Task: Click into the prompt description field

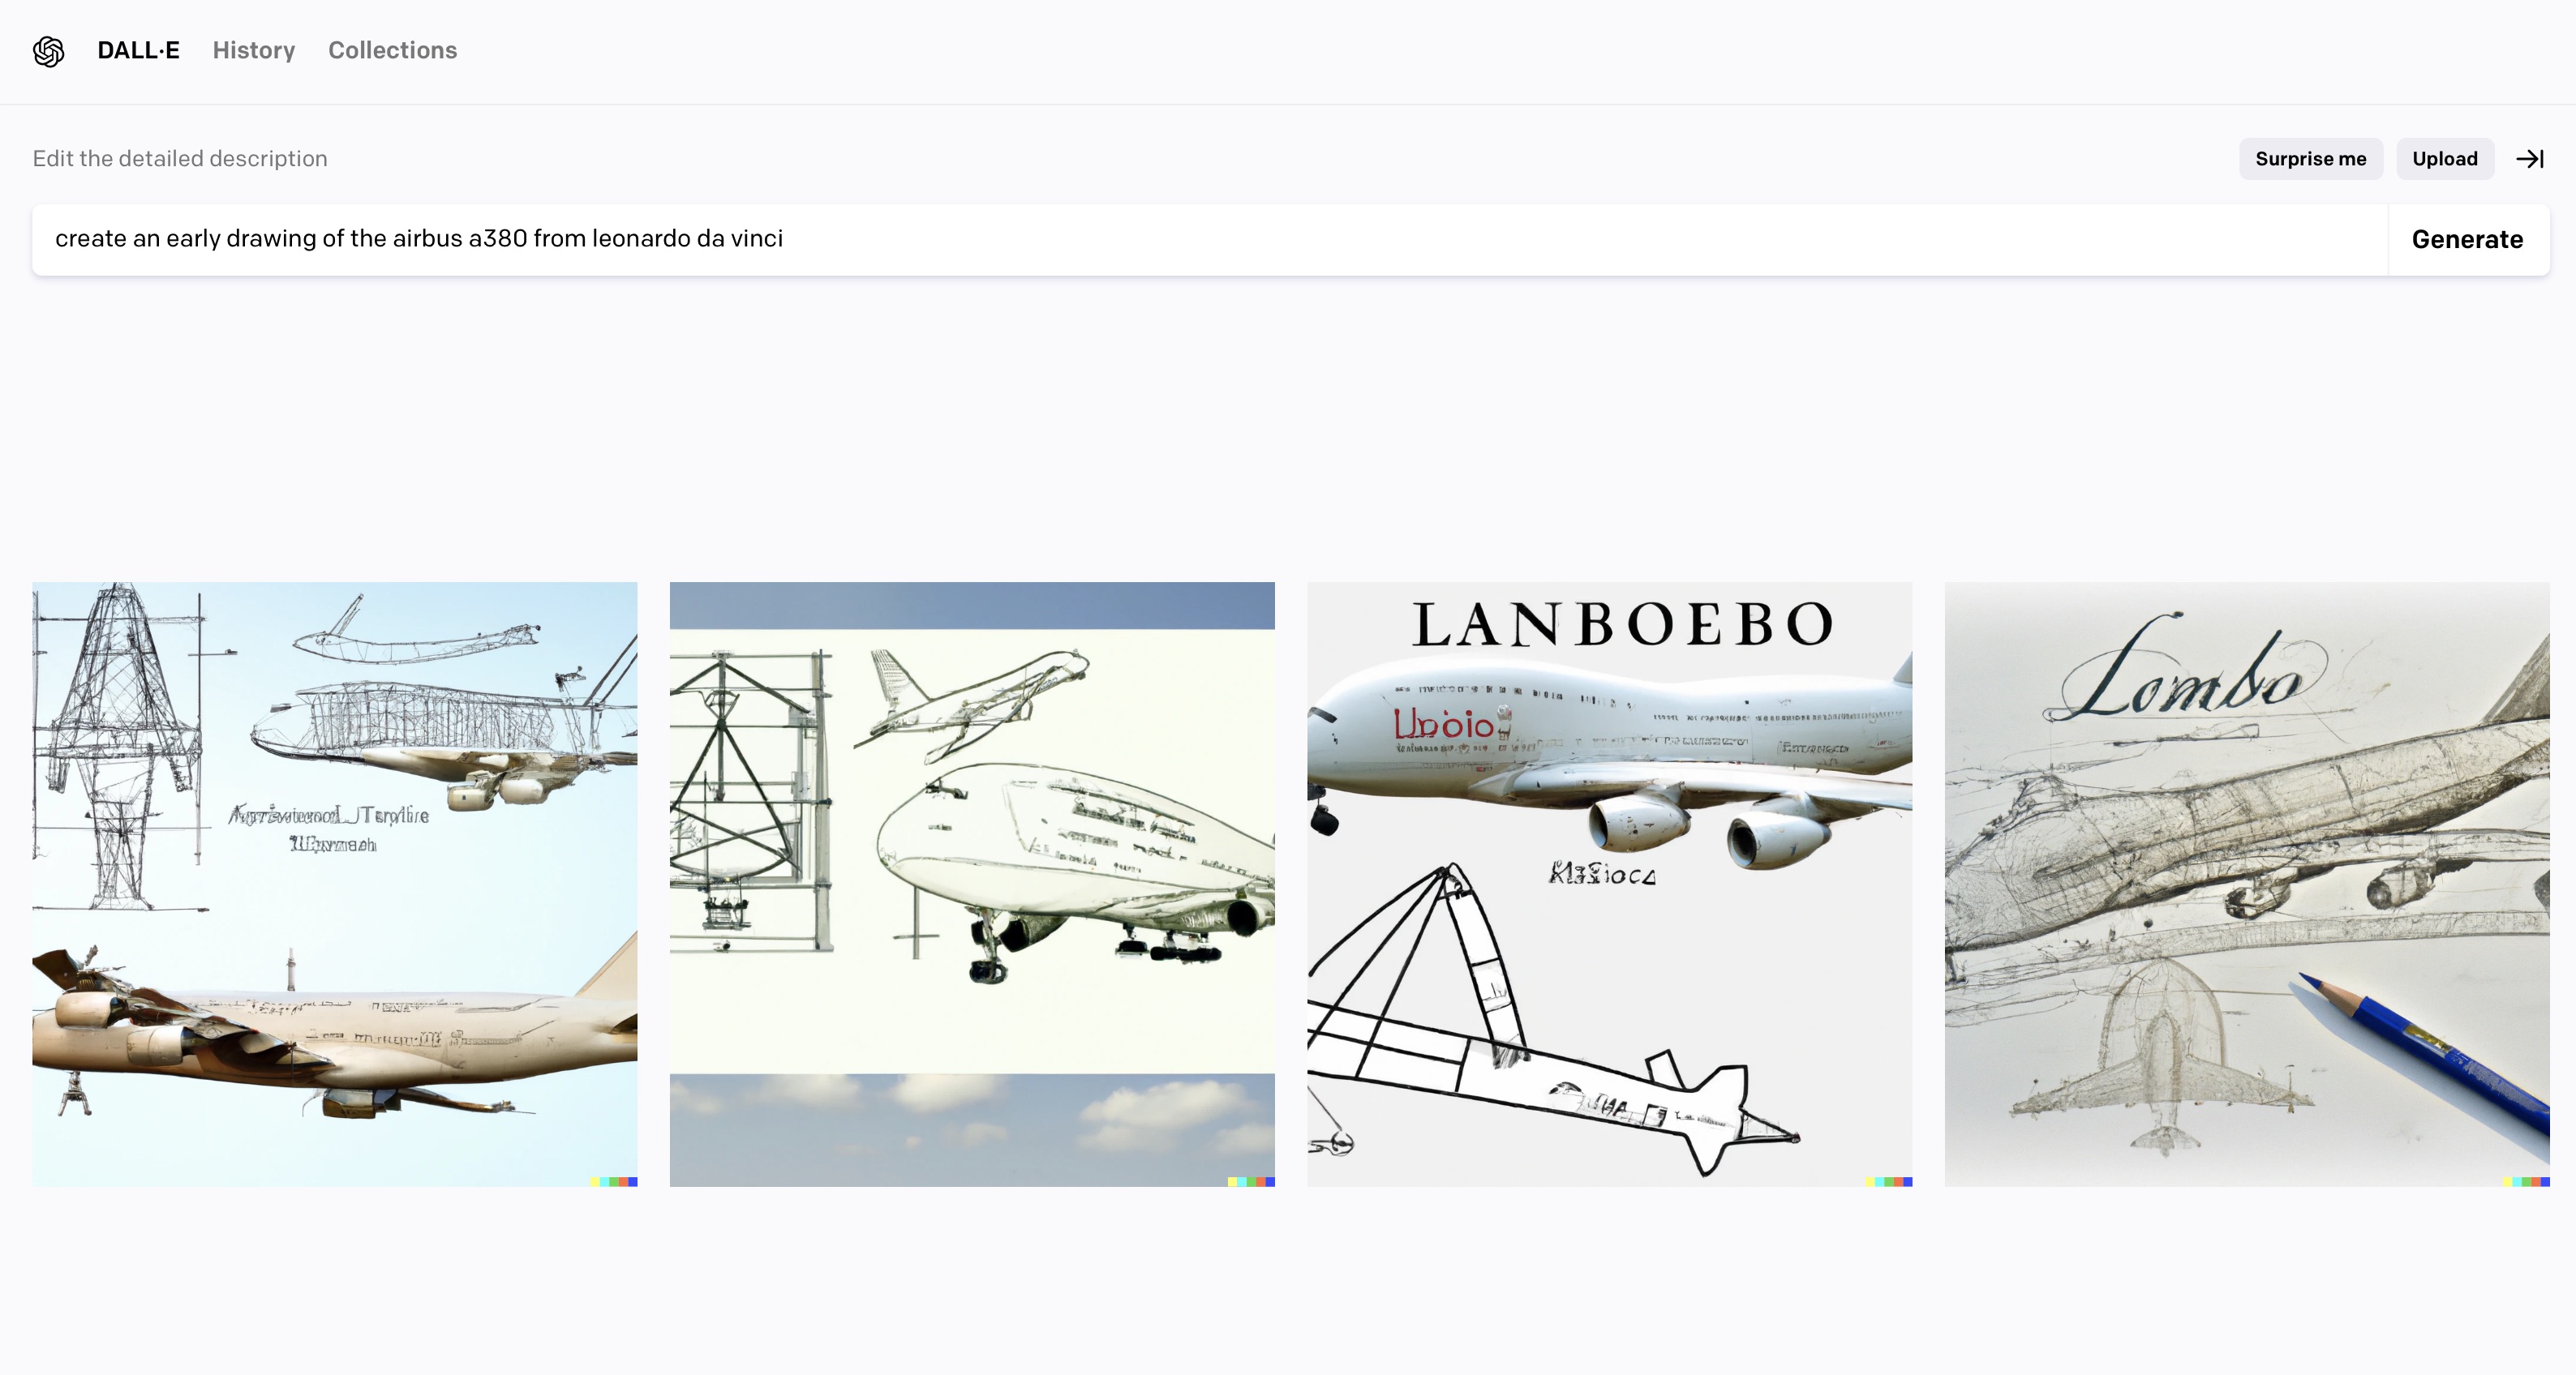Action: (x=1210, y=240)
